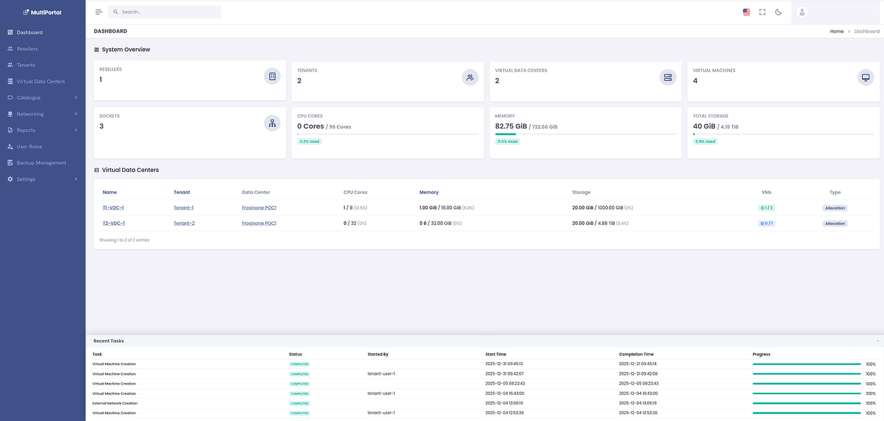Click the Tenants card people icon

[470, 77]
